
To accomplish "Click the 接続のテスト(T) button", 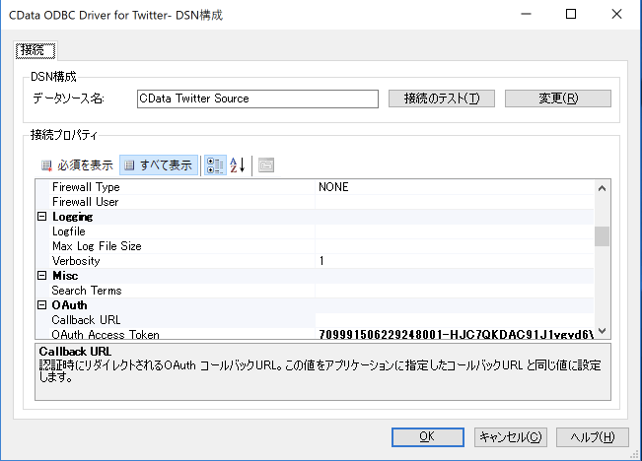I will (x=442, y=99).
